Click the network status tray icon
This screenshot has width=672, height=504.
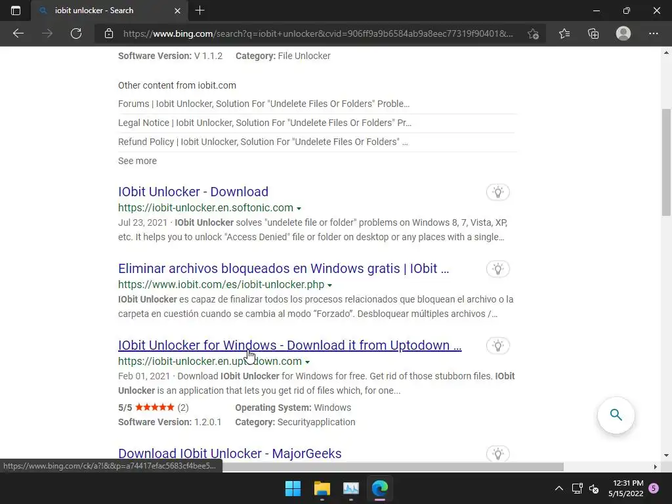click(x=577, y=488)
